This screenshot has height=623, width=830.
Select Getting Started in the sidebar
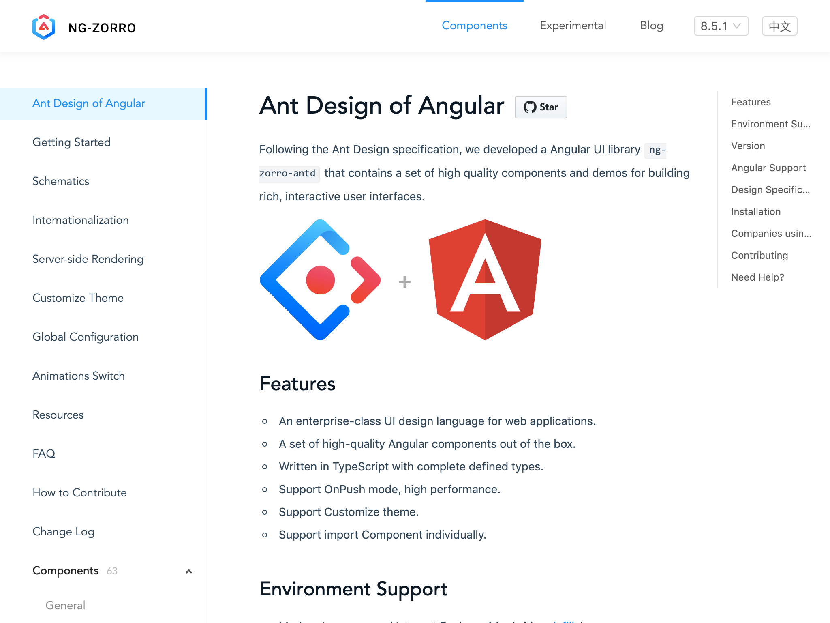tap(71, 142)
